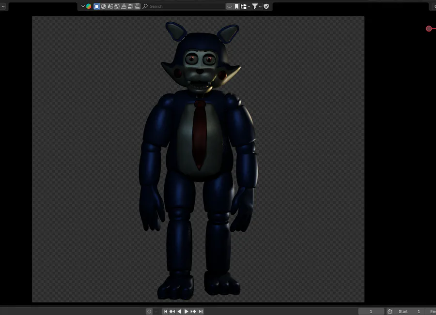The height and width of the screenshot is (315, 436).
Task: Click the Start frame field
Action: (409, 312)
